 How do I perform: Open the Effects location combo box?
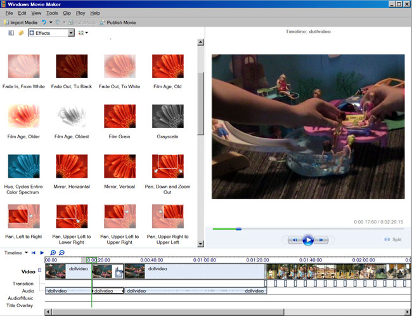(x=51, y=33)
